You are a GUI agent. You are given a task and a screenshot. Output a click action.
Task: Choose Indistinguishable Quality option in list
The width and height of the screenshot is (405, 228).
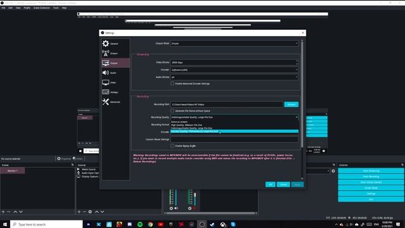pos(234,128)
